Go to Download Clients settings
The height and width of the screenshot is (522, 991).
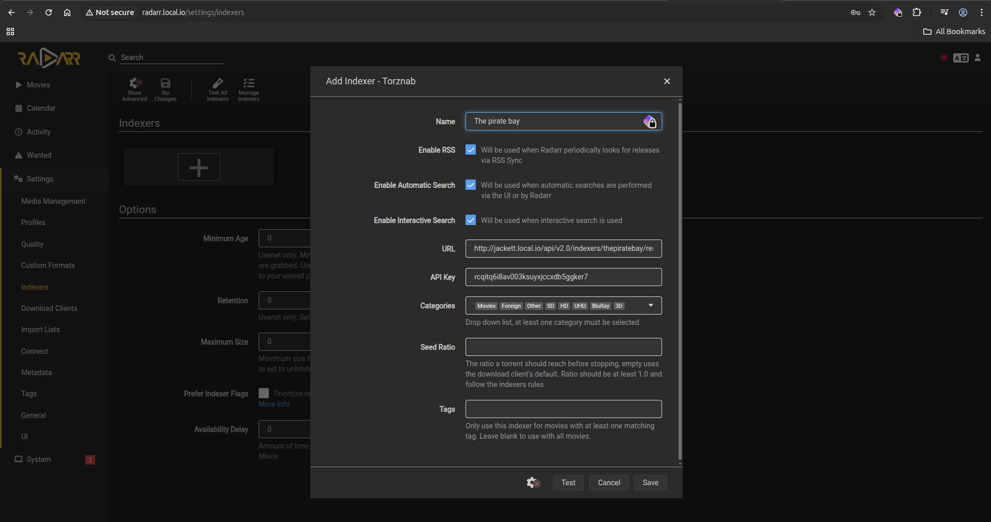pos(49,308)
